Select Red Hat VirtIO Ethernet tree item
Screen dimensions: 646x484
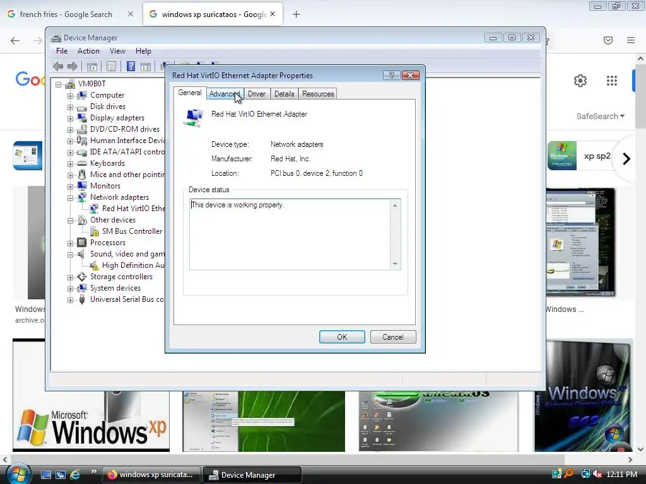click(134, 209)
